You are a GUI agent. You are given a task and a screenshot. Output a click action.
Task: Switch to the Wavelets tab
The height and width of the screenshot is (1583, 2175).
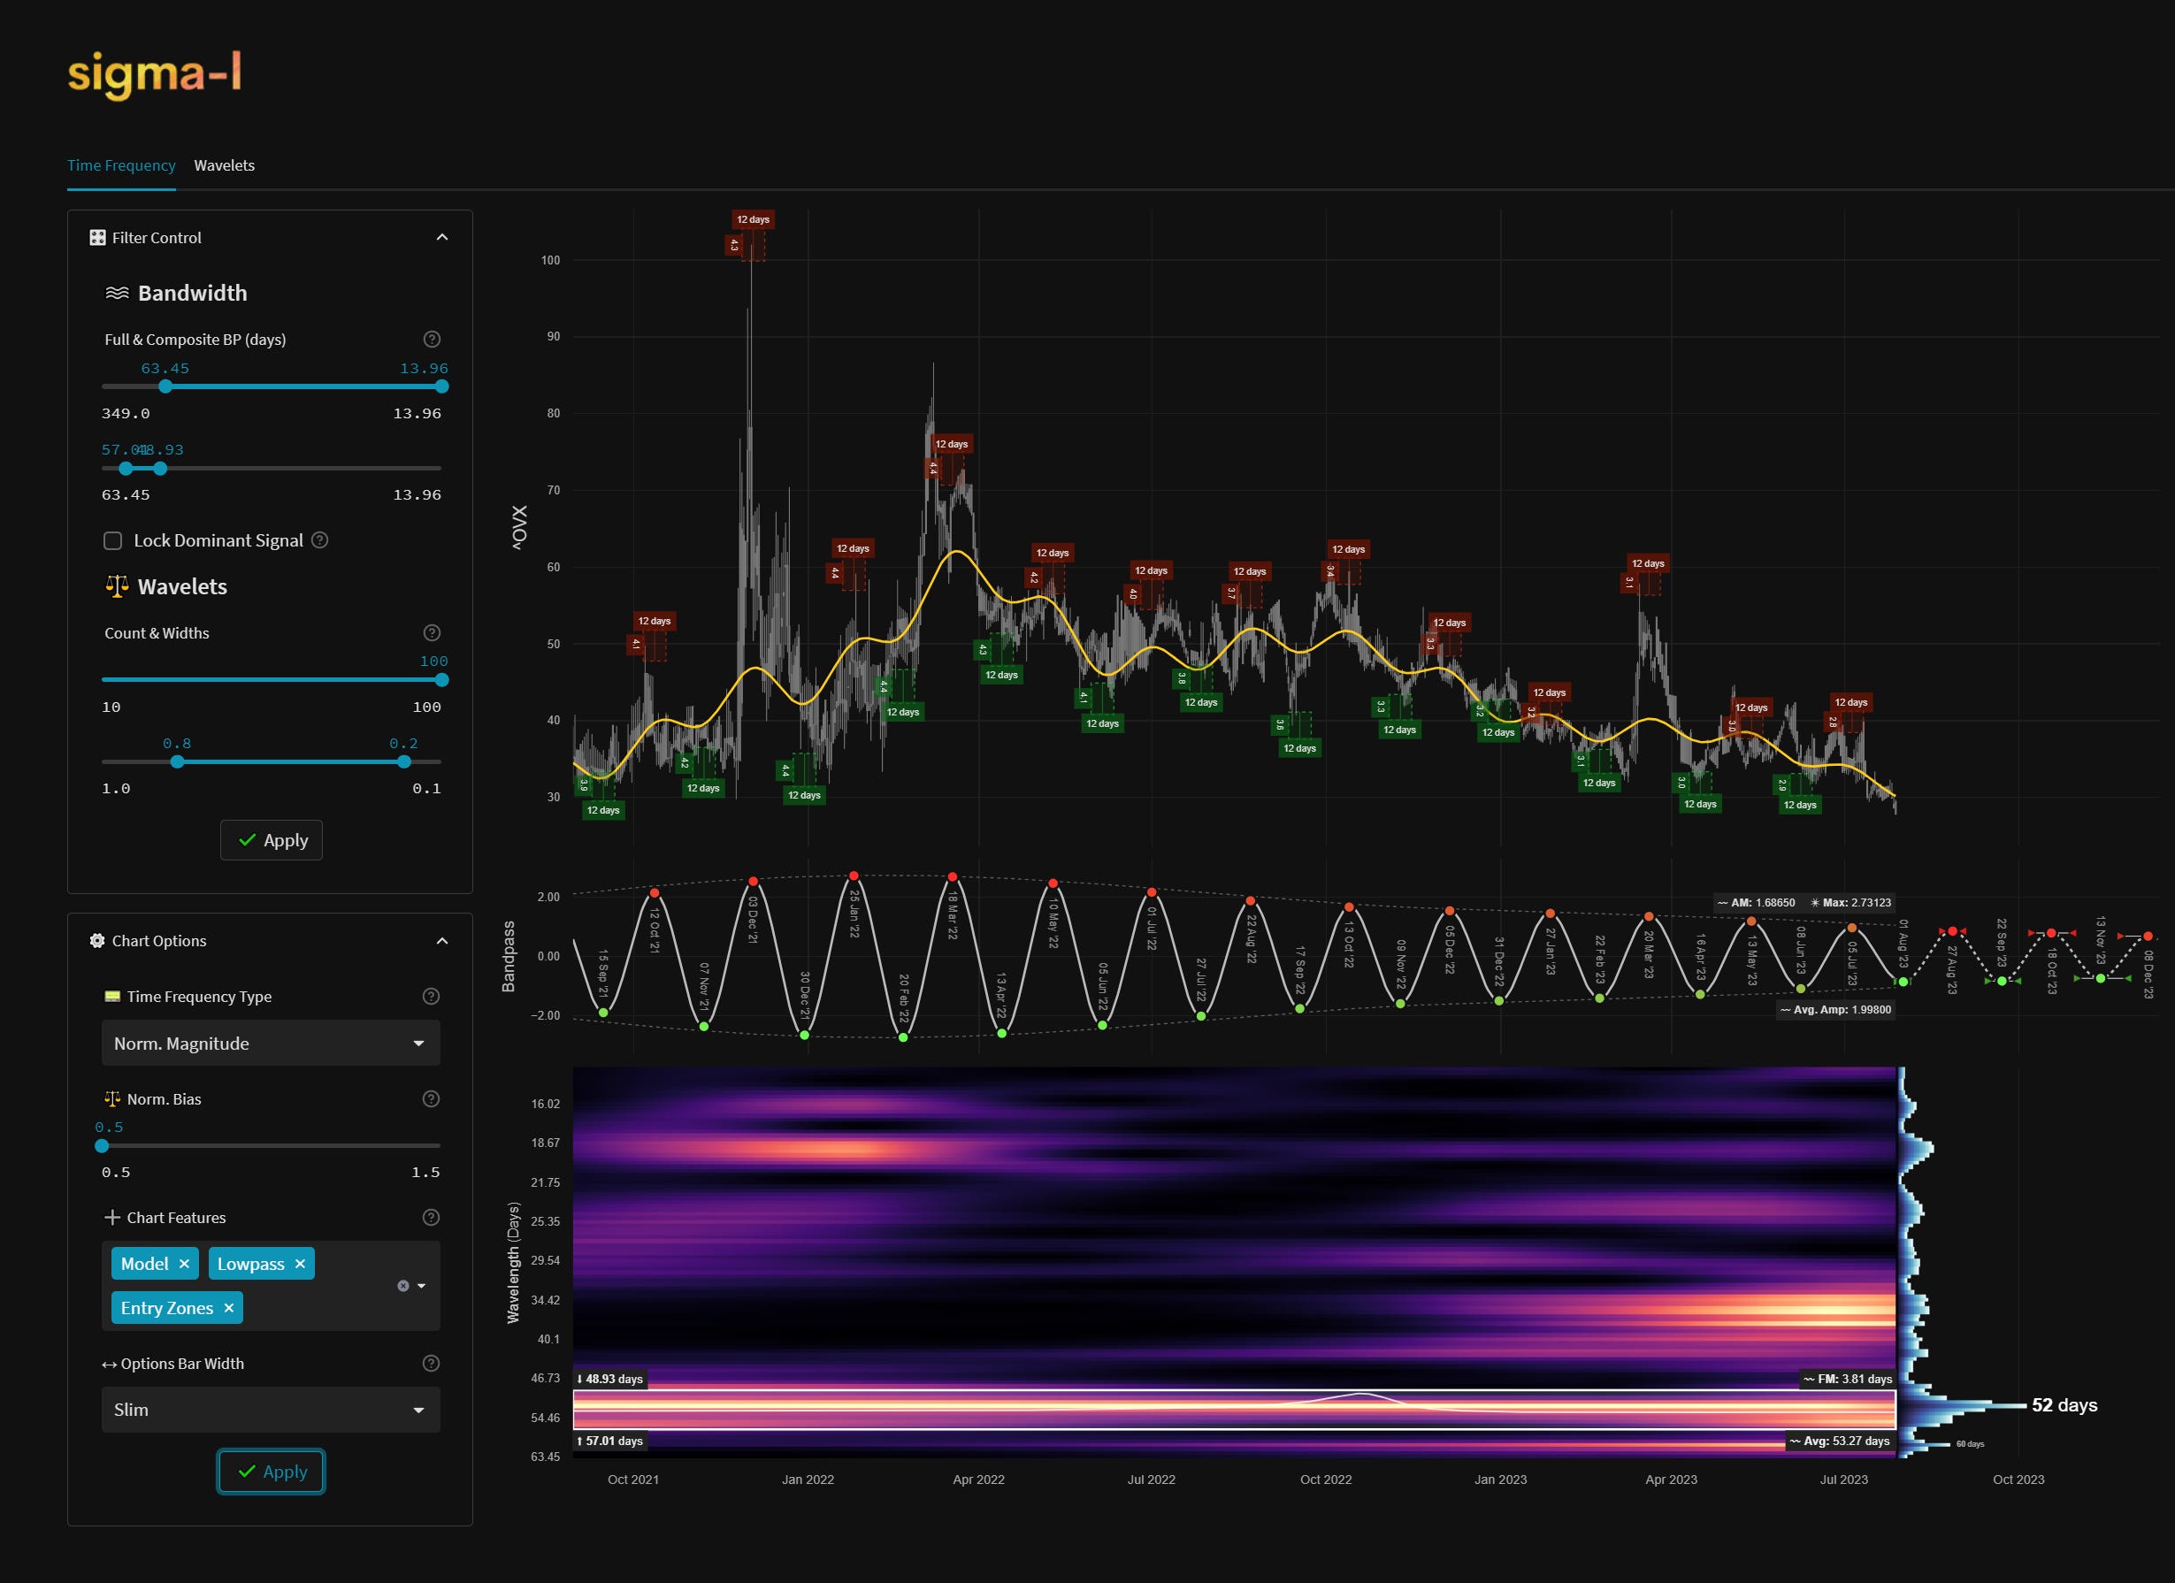point(225,164)
